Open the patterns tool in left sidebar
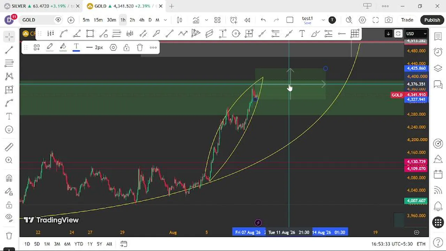This screenshot has height=251, width=446. click(9, 76)
